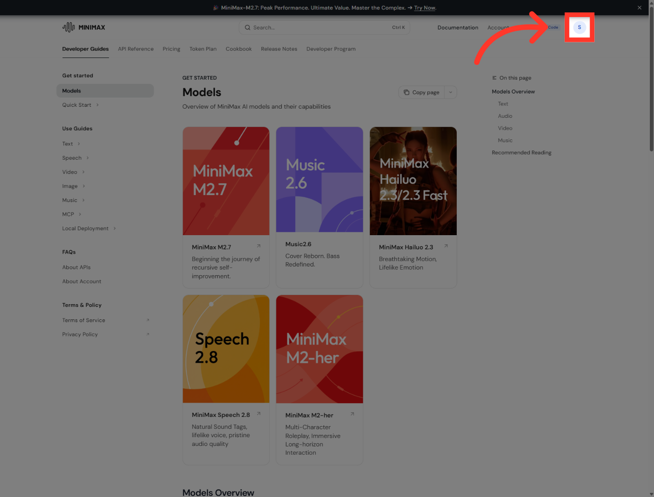
Task: Expand the Image guide chevron
Action: pos(84,186)
